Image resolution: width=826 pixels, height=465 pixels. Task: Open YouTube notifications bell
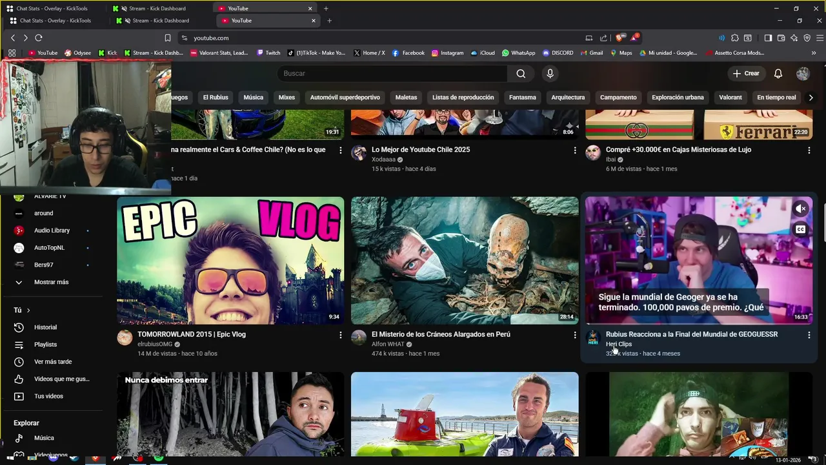778,74
